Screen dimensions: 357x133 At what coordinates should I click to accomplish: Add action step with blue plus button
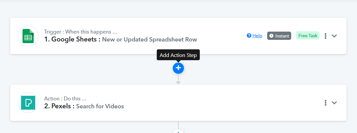point(178,68)
